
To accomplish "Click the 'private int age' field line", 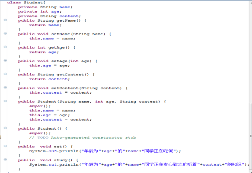I will (x=40, y=12).
